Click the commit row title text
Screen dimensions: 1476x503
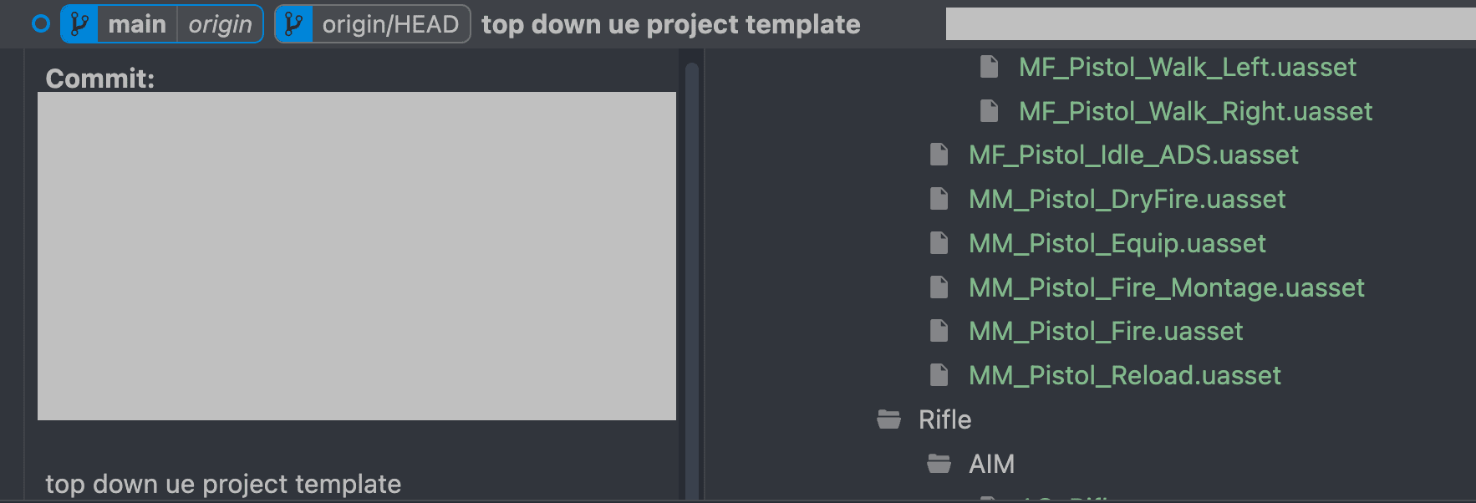[670, 24]
